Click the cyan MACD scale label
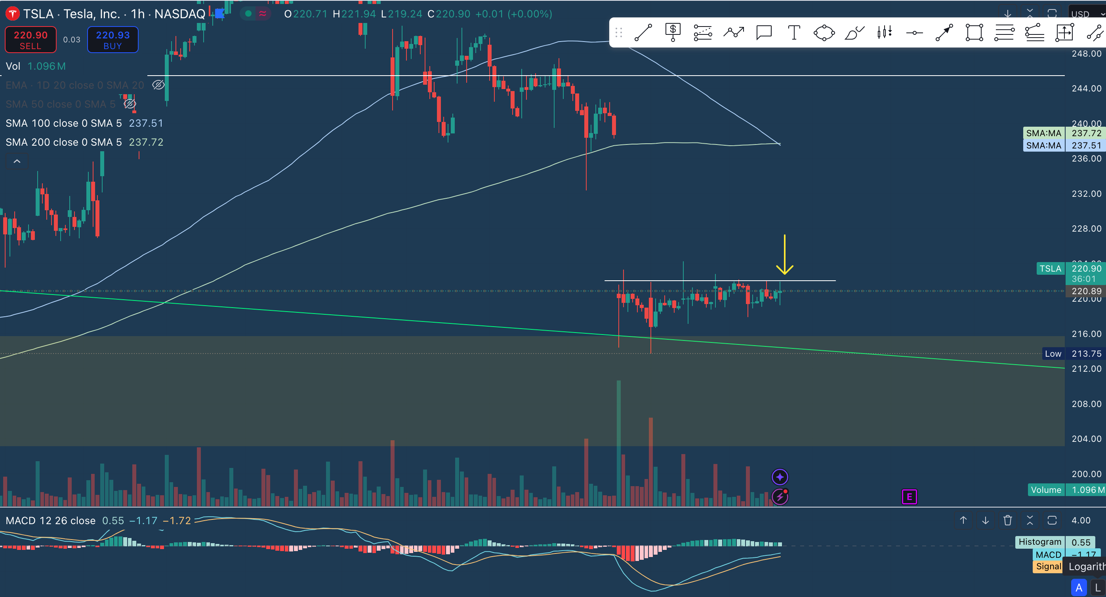This screenshot has width=1106, height=597. point(1066,555)
